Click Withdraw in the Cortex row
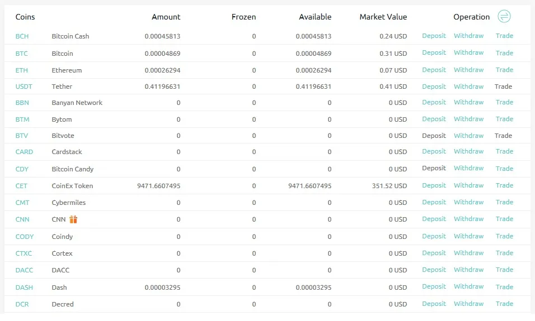The width and height of the screenshot is (535, 321). point(468,253)
